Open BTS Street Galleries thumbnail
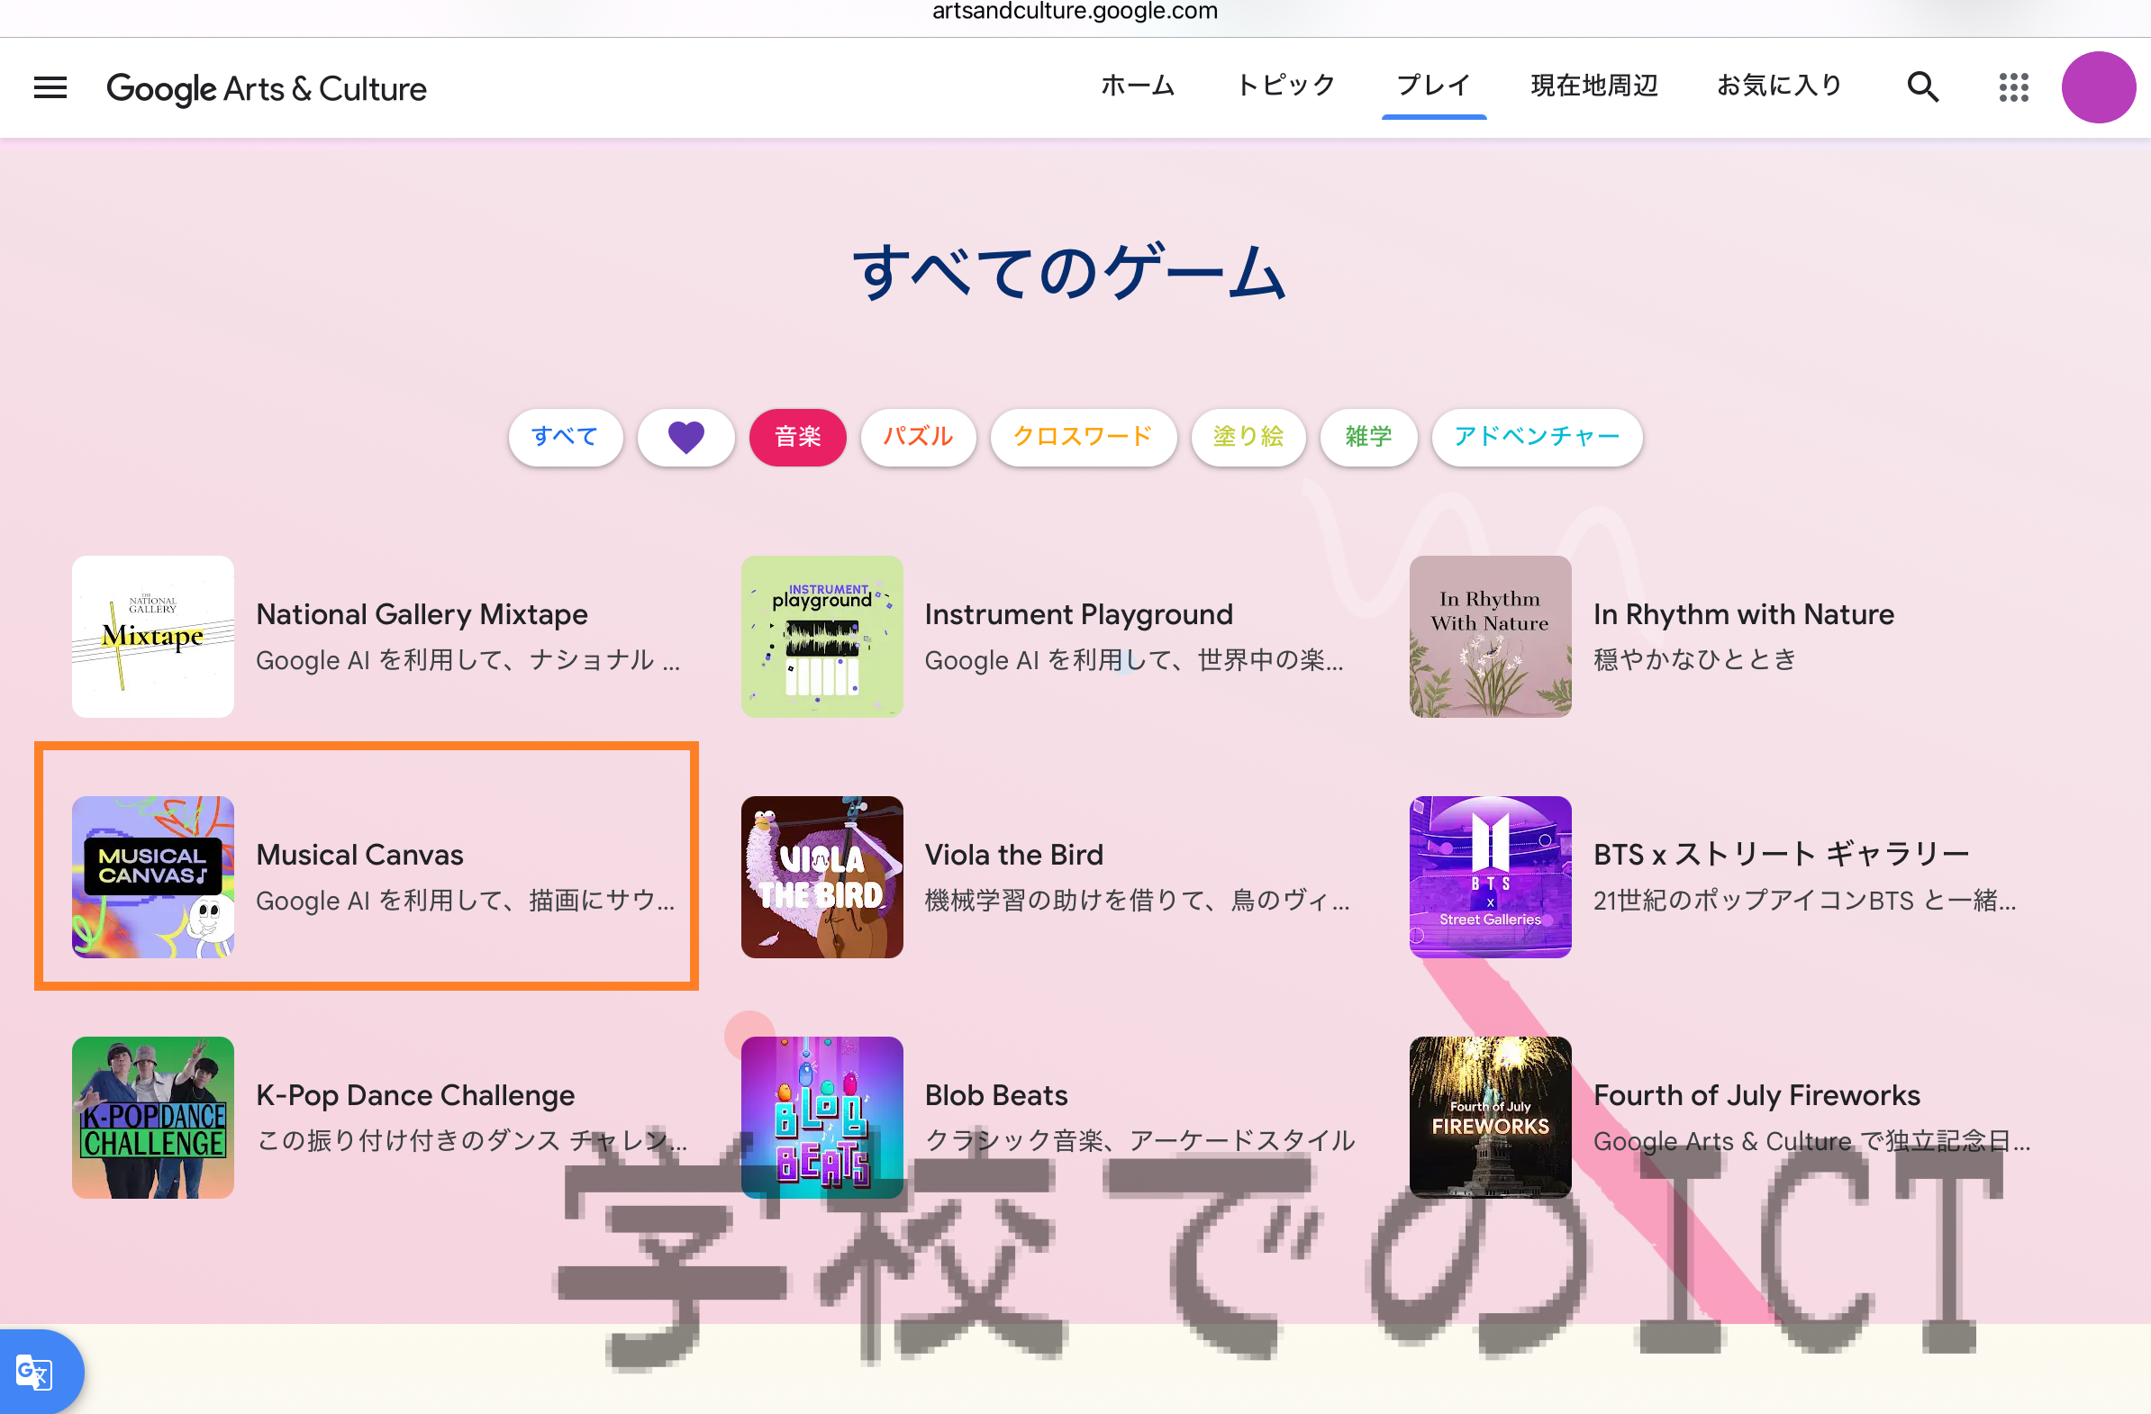This screenshot has height=1414, width=2151. click(1491, 877)
